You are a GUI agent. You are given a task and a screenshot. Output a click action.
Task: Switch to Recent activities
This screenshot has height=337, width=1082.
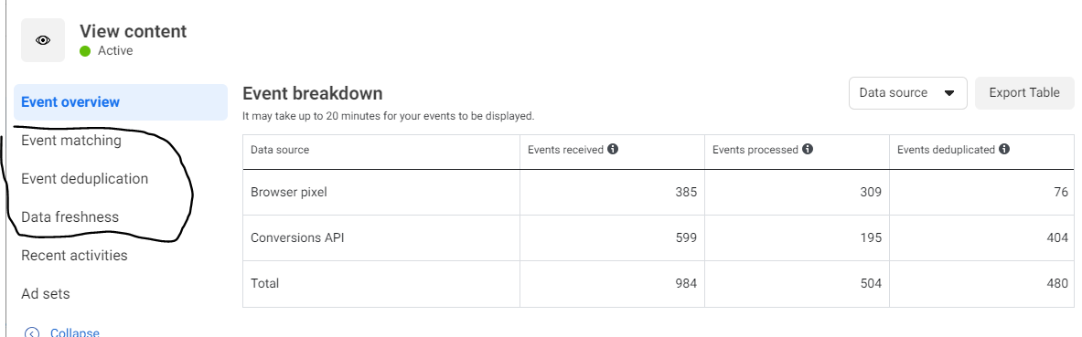[x=74, y=256]
